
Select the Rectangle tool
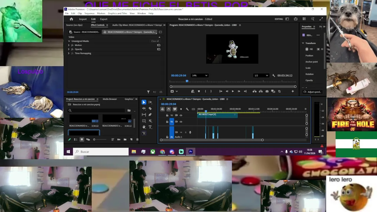(144, 121)
